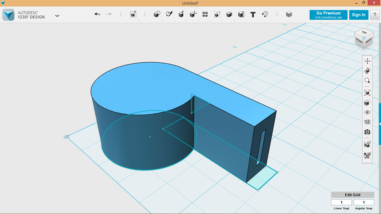Open the help question mark
The image size is (381, 214).
(x=375, y=15)
